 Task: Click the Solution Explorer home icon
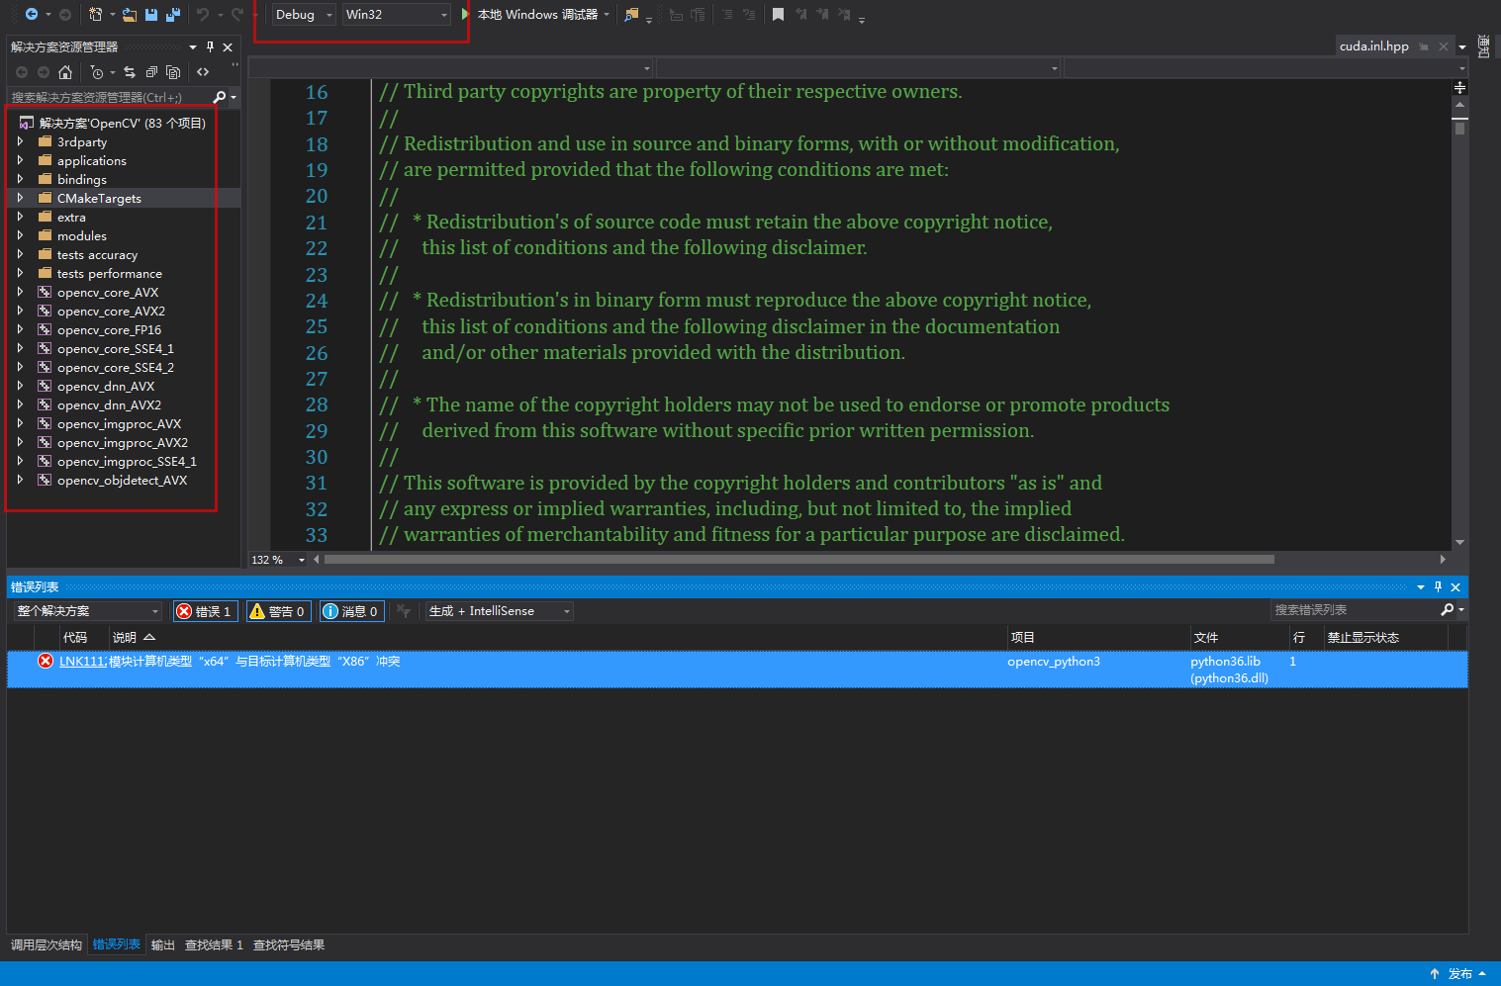[x=65, y=72]
